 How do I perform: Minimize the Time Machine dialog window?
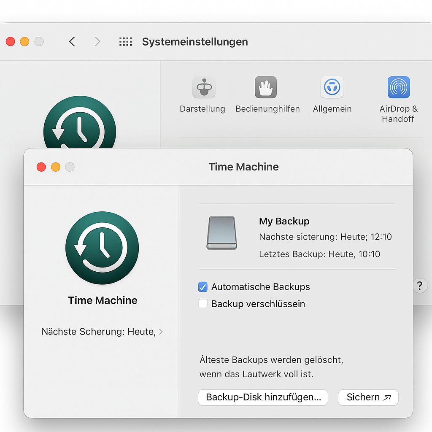[56, 167]
